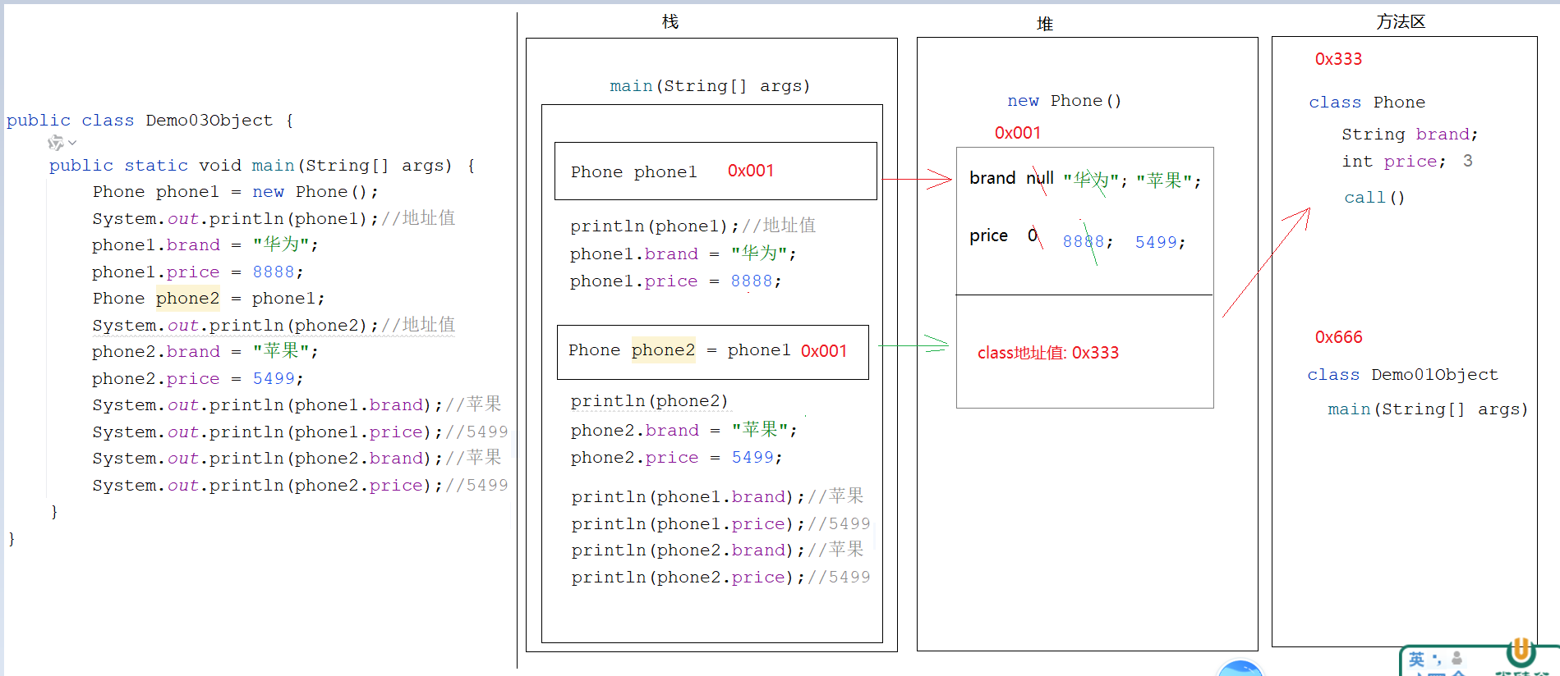Click the Phone phone1 0x001 stack box
The height and width of the screenshot is (676, 1560).
pyautogui.click(x=715, y=171)
